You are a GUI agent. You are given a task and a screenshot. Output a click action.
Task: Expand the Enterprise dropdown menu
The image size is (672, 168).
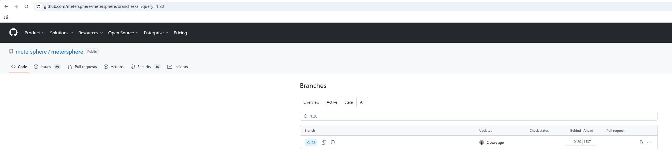pyautogui.click(x=156, y=33)
